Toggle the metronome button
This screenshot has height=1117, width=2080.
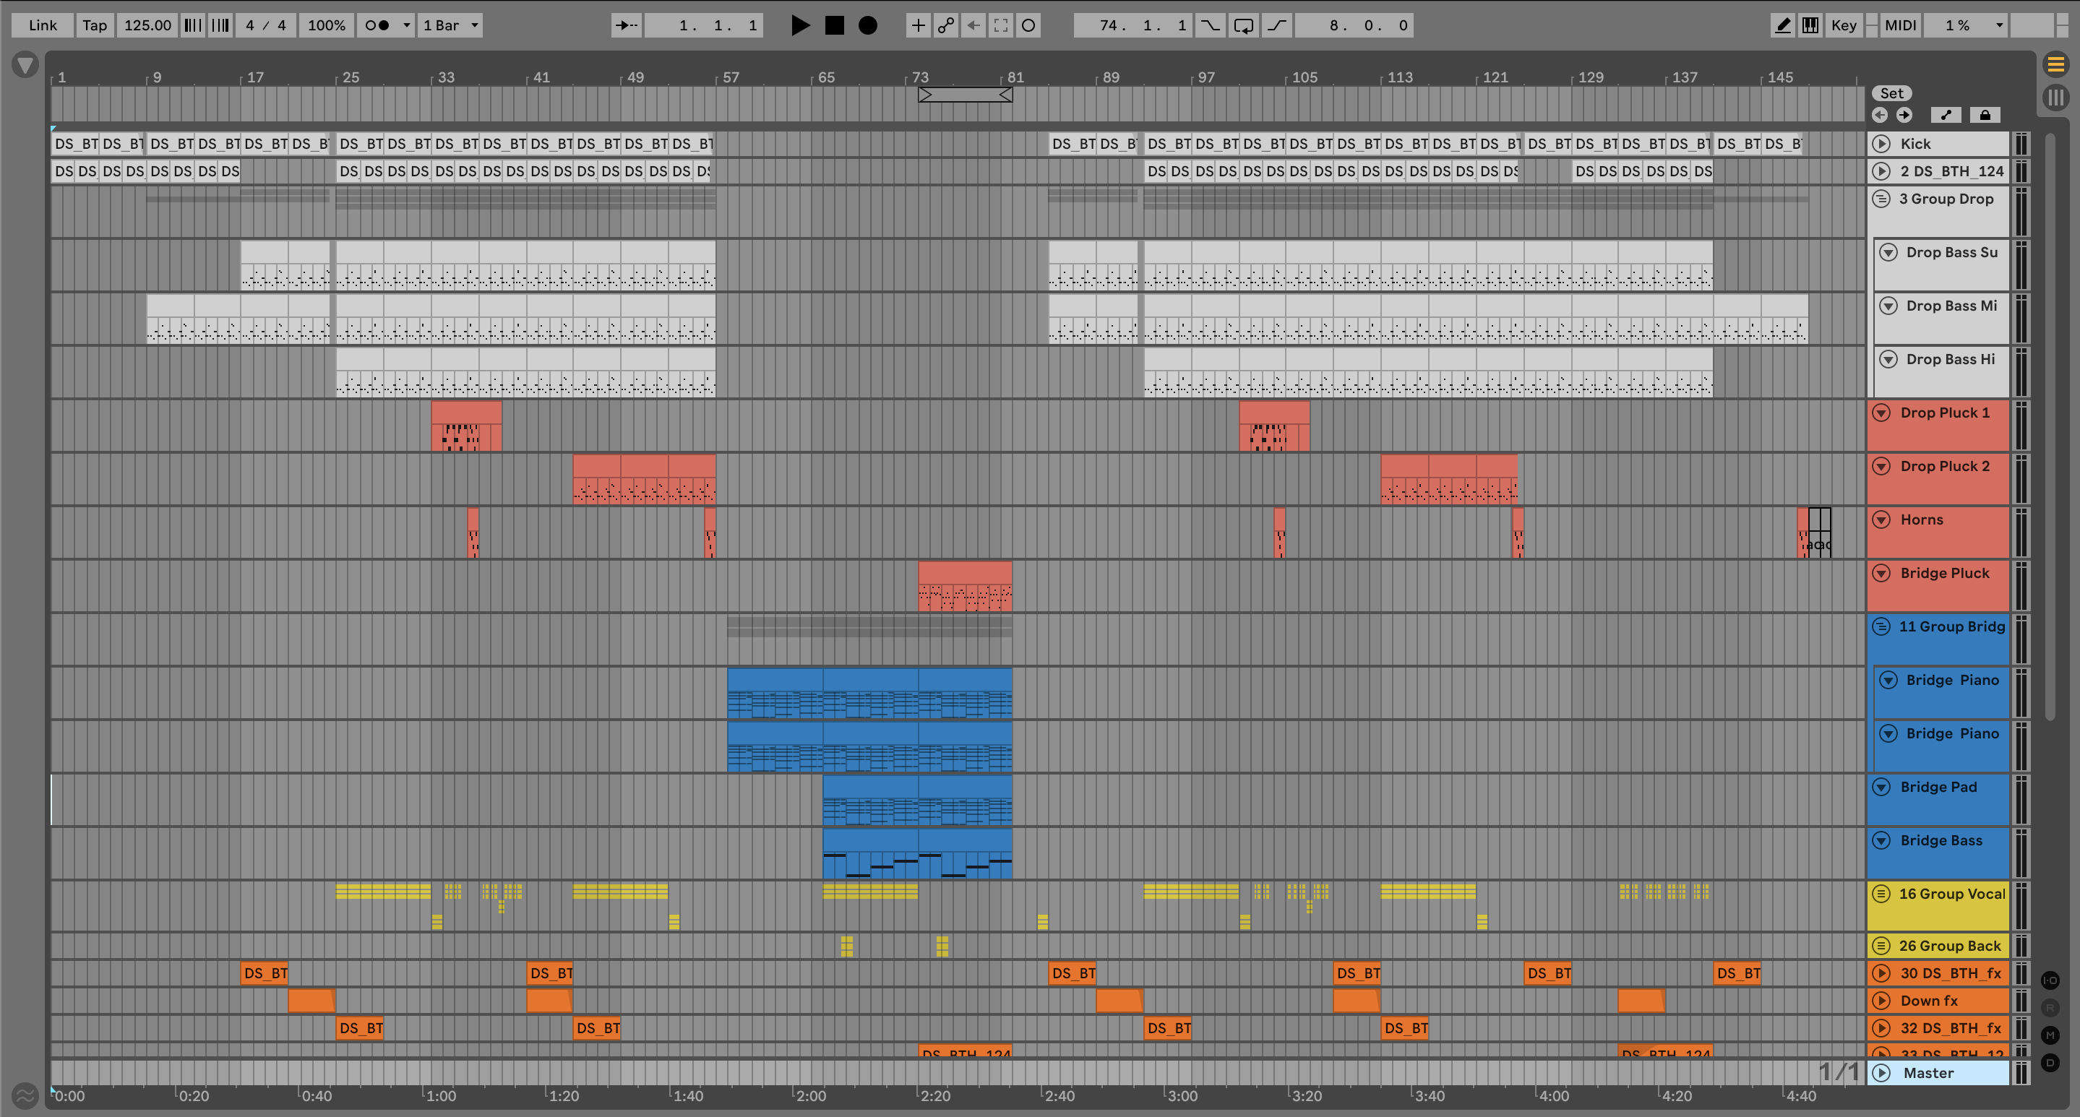377,25
